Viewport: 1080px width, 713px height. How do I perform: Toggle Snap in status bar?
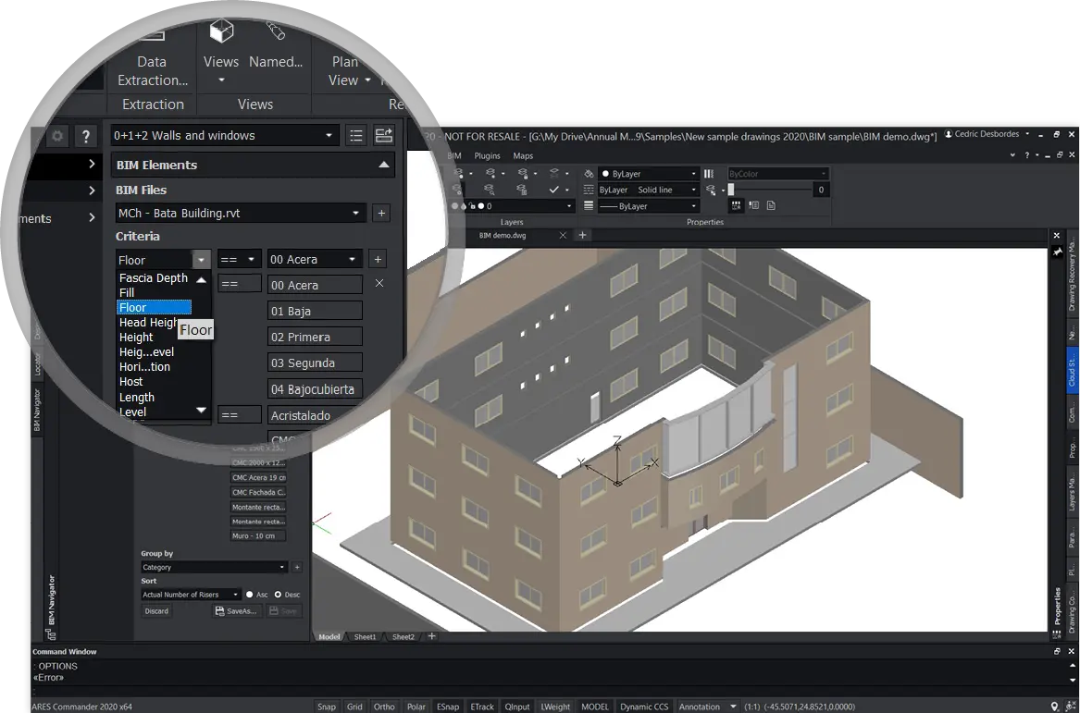click(327, 707)
